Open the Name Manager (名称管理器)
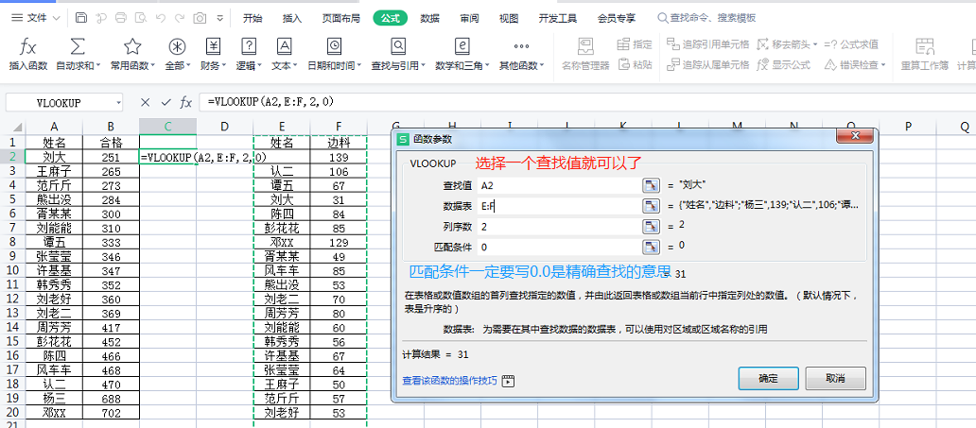Viewport: 976px width, 428px height. click(585, 54)
